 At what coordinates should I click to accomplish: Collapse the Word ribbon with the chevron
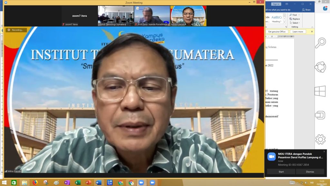tap(312, 27)
